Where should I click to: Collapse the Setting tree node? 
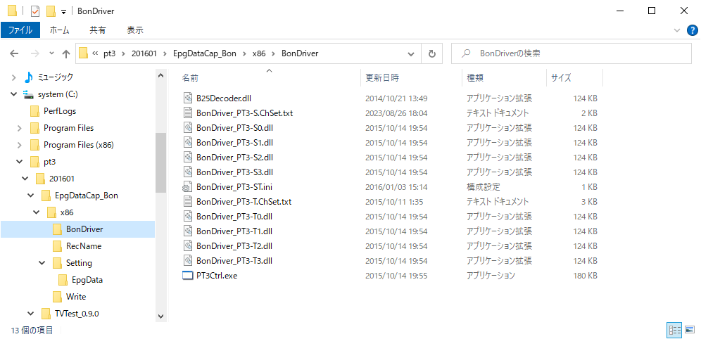[42, 262]
